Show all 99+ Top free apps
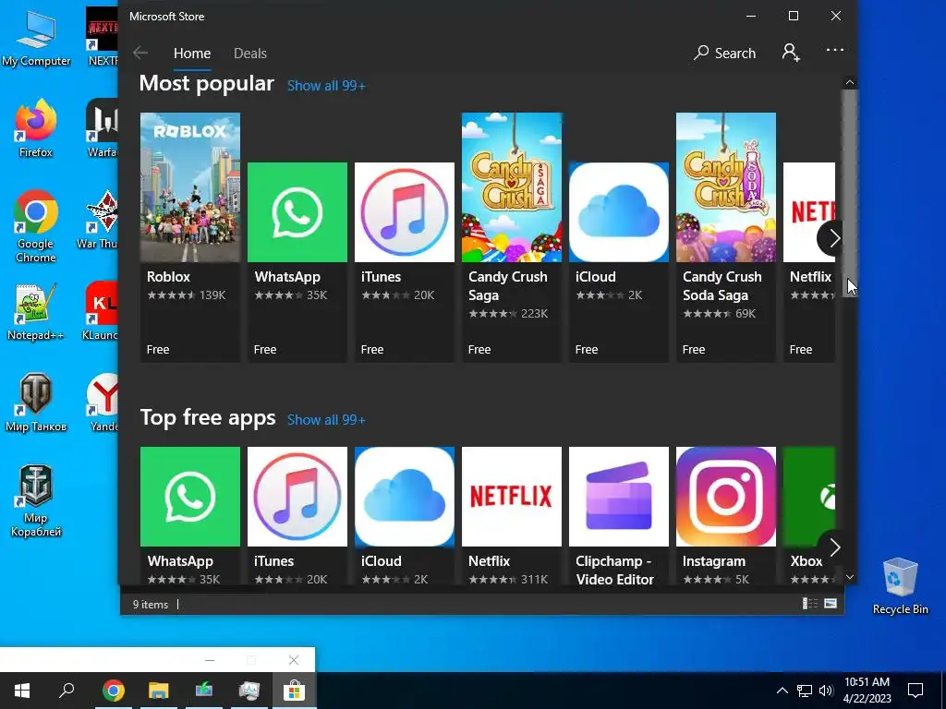 tap(326, 420)
